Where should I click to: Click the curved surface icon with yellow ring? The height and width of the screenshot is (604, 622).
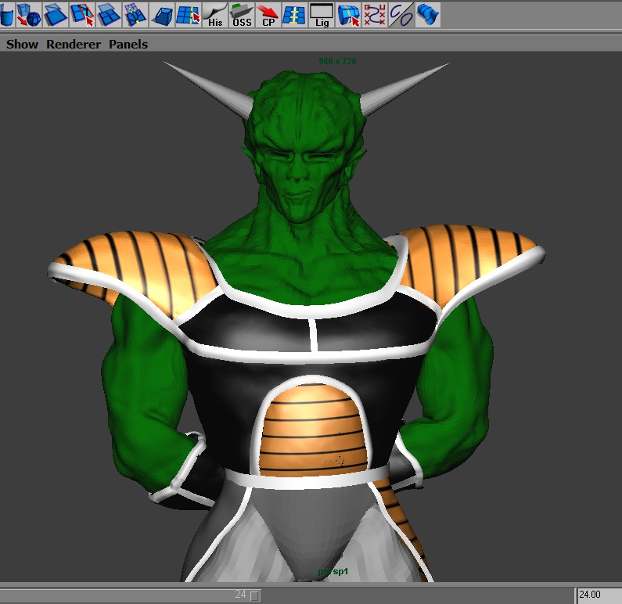348,15
